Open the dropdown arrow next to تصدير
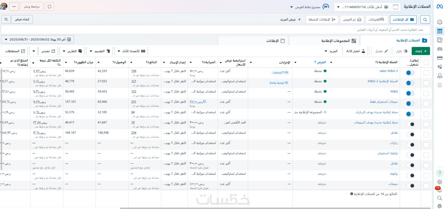The height and width of the screenshot is (209, 446). point(34,51)
